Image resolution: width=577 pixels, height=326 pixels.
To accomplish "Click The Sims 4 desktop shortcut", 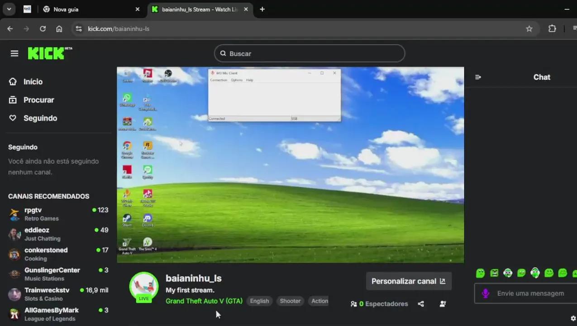I will pos(148,244).
